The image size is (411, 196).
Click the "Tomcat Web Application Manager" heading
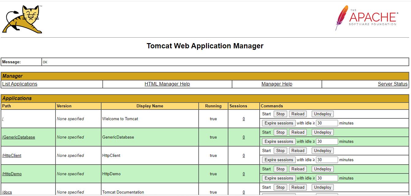(x=205, y=46)
